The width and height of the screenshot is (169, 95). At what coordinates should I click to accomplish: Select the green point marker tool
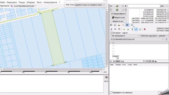tap(132, 29)
